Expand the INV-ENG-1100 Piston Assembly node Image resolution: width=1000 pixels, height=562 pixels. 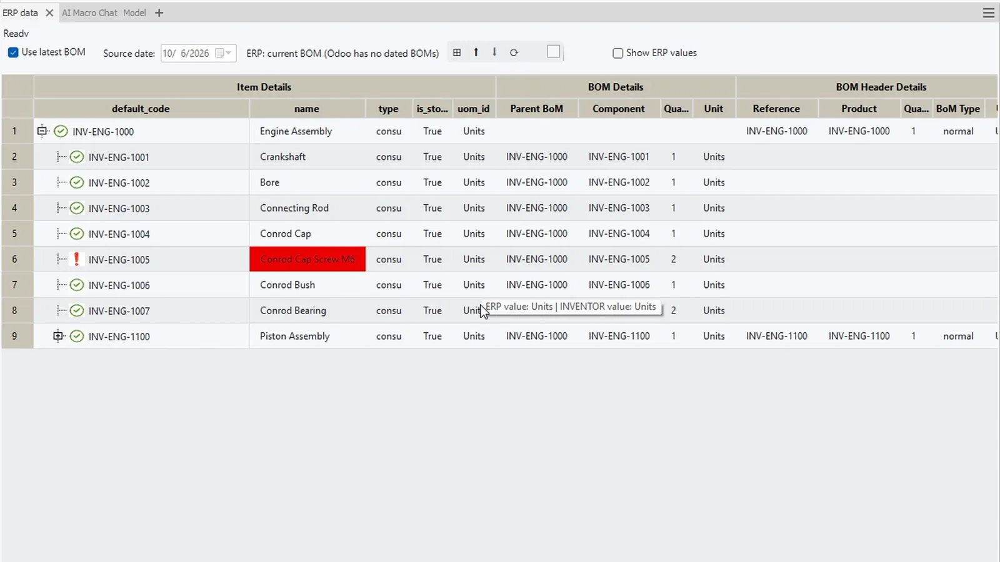point(58,336)
